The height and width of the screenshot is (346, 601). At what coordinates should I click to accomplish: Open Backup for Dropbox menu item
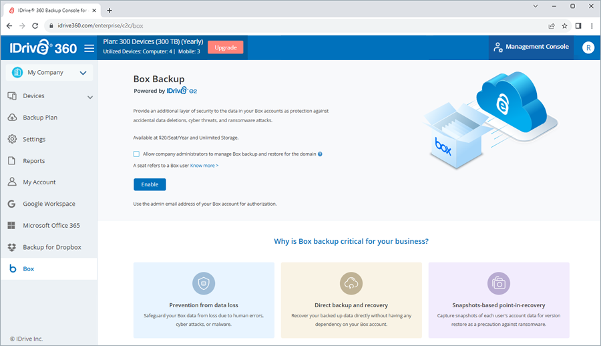[49, 247]
